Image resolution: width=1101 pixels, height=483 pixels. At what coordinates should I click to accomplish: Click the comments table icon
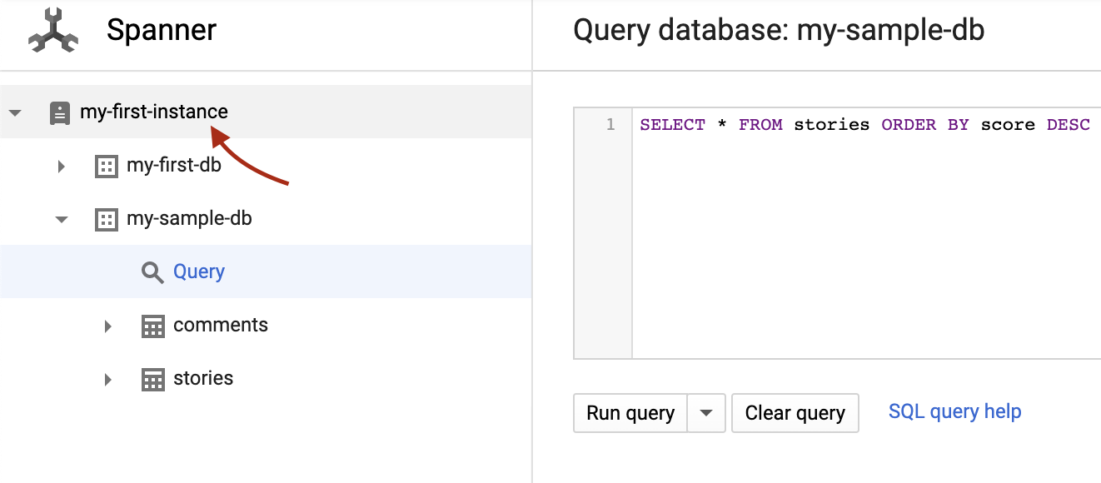152,326
